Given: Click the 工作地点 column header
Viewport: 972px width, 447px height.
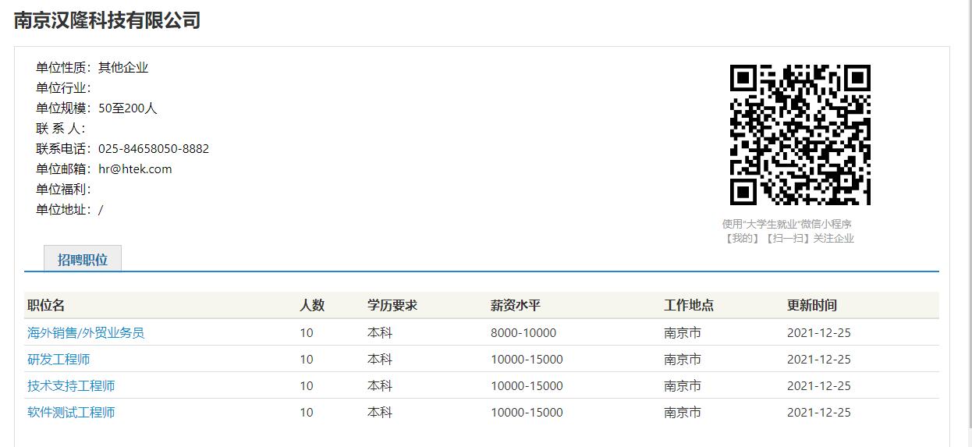Looking at the screenshot, I should [x=689, y=305].
